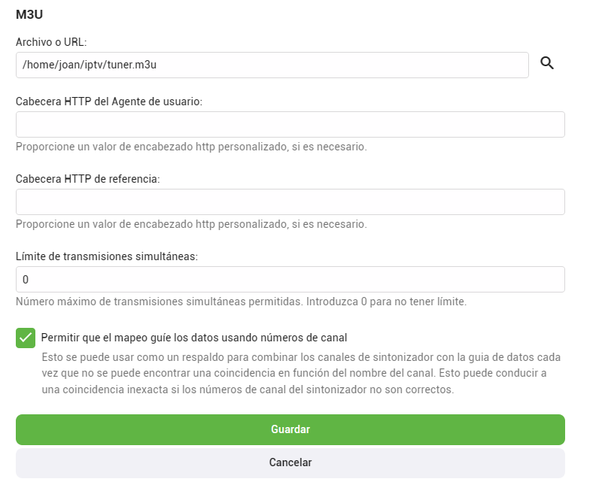602x485 pixels.
Task: Click the help text below the referencia field
Action: point(191,224)
